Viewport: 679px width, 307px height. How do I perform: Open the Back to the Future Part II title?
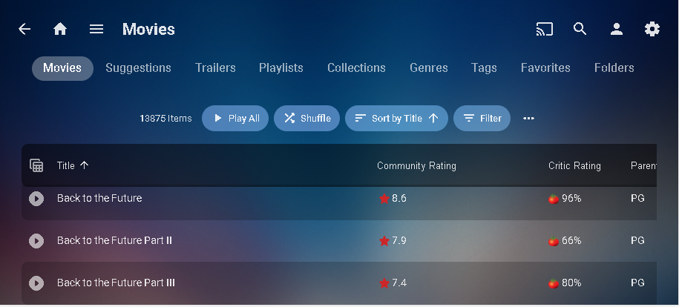pyautogui.click(x=114, y=240)
